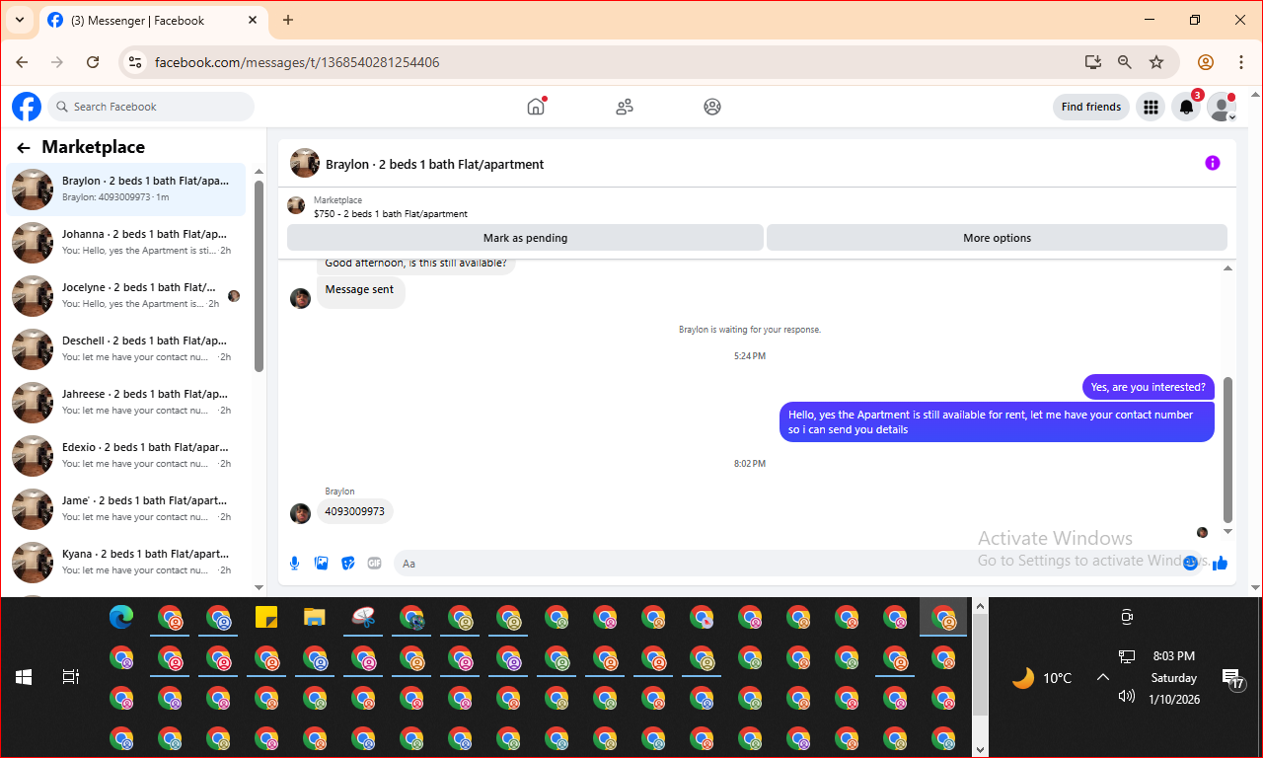Screen dimensions: 1263x758
Task: Open Snipping Tool from taskbar
Action: pyautogui.click(x=364, y=618)
